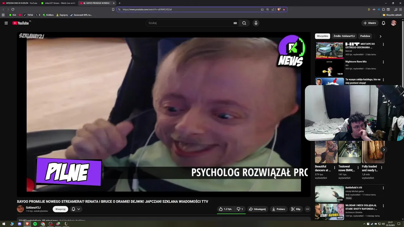Open the SzklanaY2J channel name link
Viewport: 404px width, 227px height.
tap(33, 207)
